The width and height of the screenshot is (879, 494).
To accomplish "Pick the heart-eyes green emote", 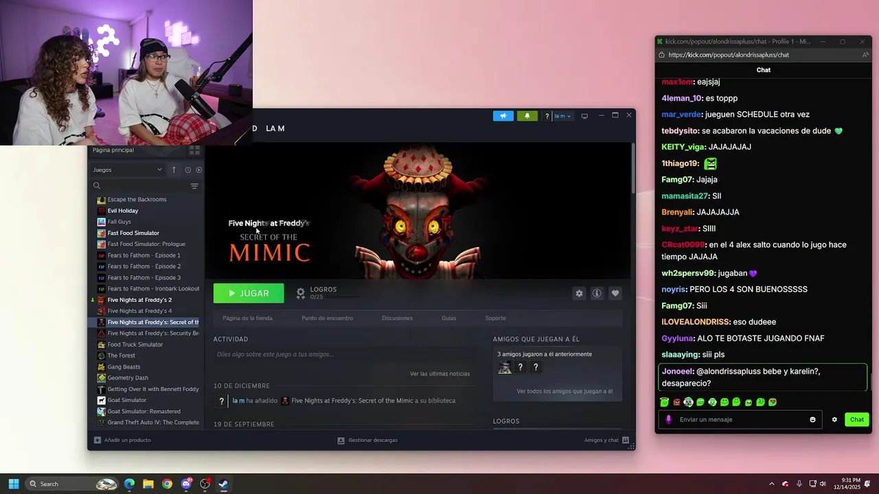I will coord(773,402).
